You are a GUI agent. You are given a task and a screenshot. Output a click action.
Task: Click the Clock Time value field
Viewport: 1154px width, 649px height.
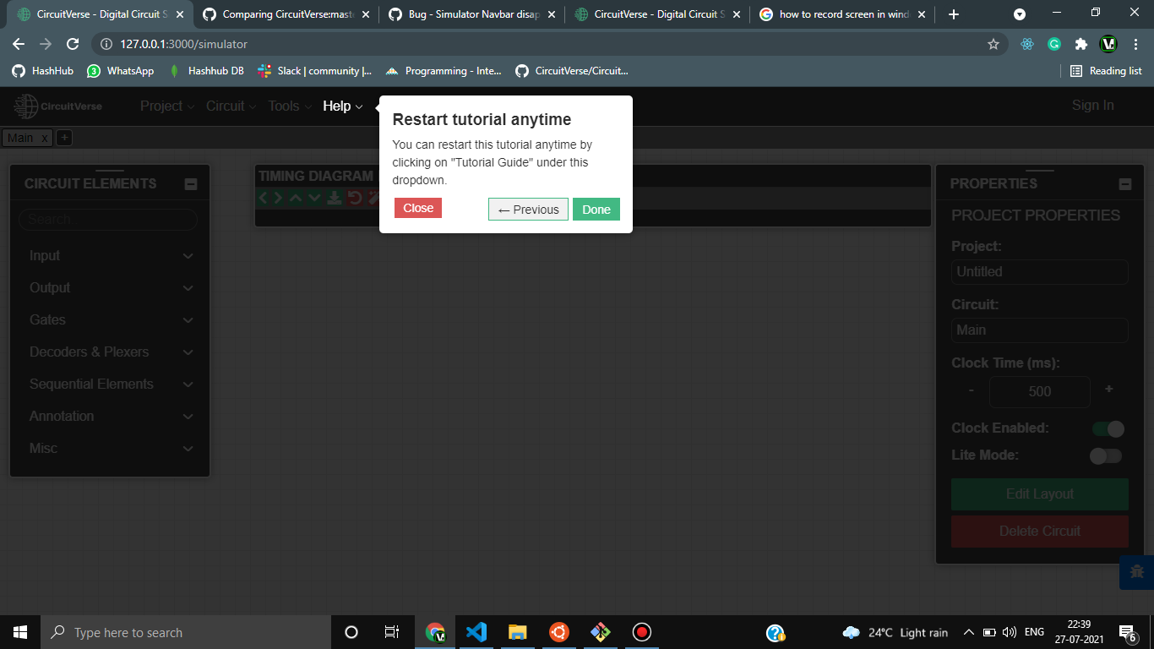point(1040,391)
